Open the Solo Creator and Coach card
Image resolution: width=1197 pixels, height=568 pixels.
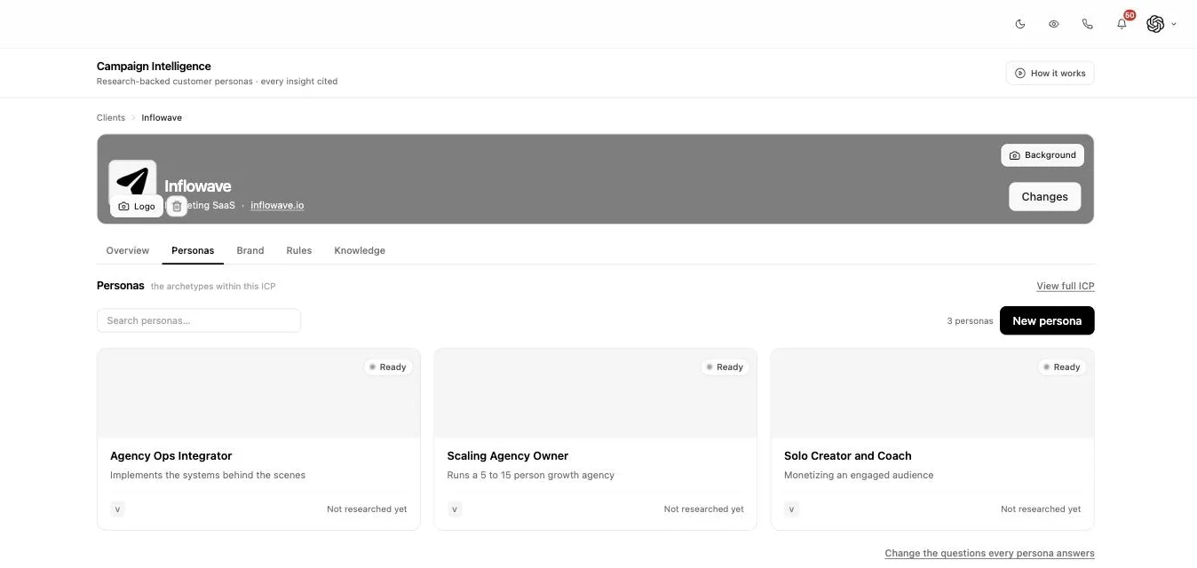[x=932, y=439]
